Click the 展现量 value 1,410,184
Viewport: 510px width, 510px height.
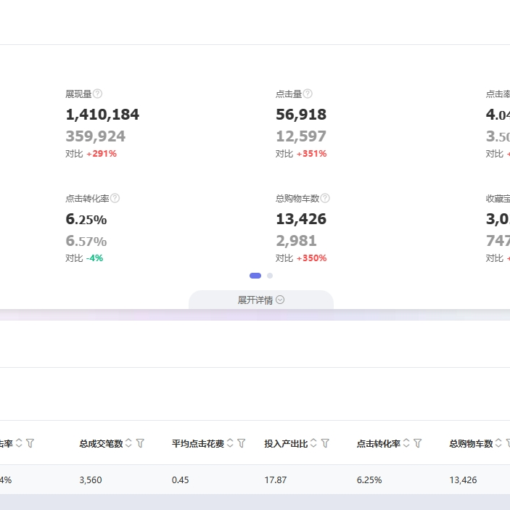pyautogui.click(x=102, y=115)
